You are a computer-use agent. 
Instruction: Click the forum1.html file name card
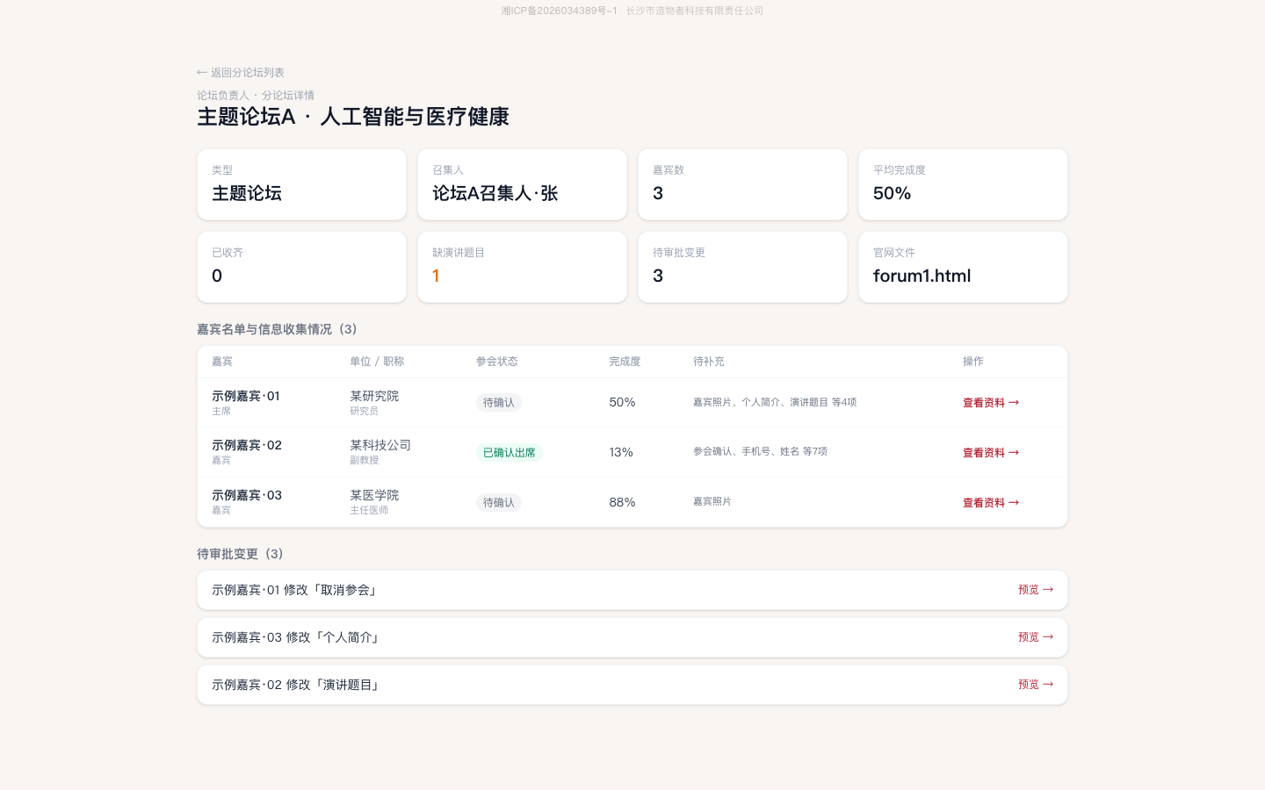pos(963,267)
